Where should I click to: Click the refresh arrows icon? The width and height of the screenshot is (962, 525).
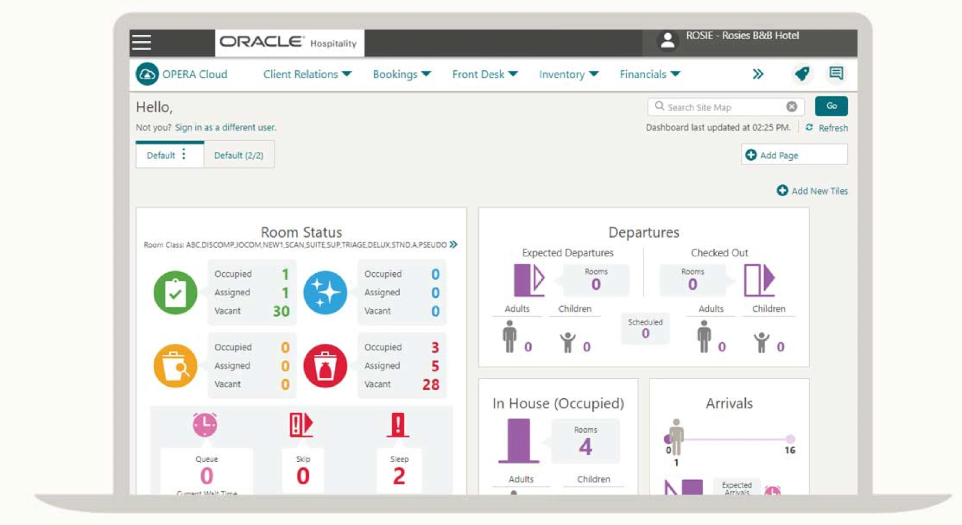click(x=809, y=127)
